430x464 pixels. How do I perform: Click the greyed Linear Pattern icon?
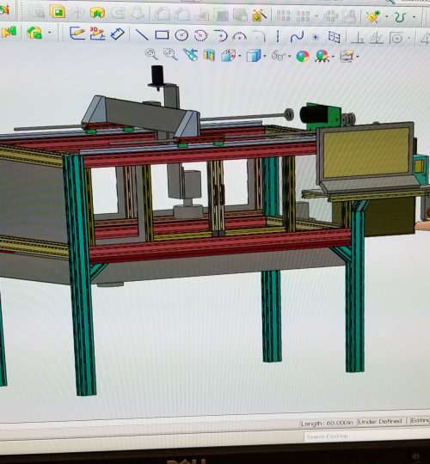coord(283,15)
